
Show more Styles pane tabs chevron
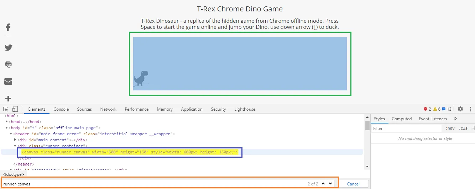[x=455, y=119]
